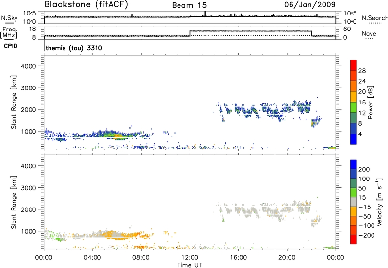Pick the light green 12–16 dB power swatch
This screenshot has height=268, width=388.
354,107
